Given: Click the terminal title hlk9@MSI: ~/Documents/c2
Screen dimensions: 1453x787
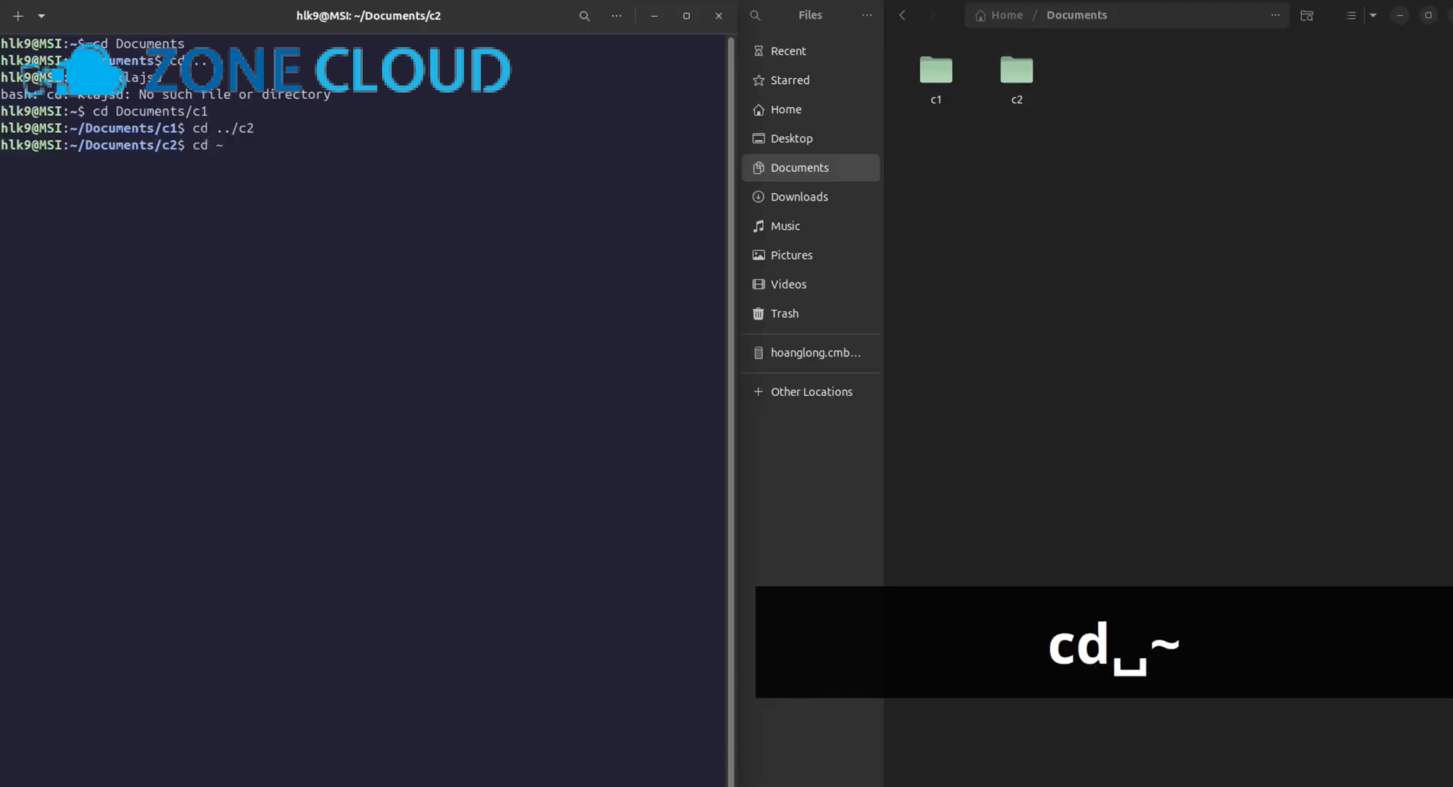Looking at the screenshot, I should (368, 16).
